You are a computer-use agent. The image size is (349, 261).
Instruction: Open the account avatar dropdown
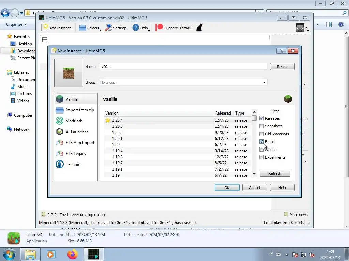(x=302, y=28)
